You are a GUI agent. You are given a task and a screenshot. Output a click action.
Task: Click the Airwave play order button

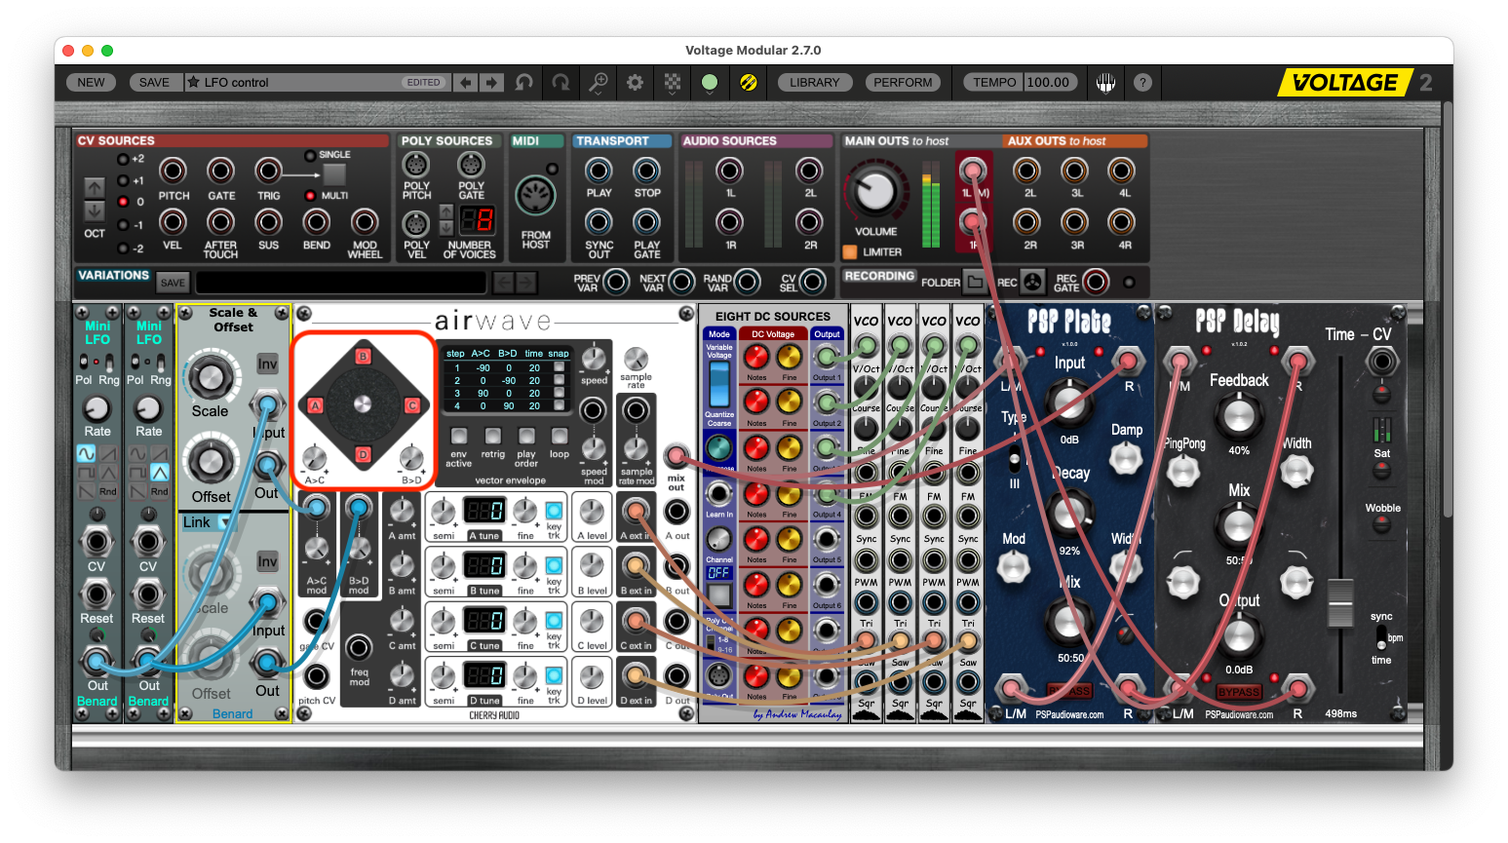[x=526, y=436]
